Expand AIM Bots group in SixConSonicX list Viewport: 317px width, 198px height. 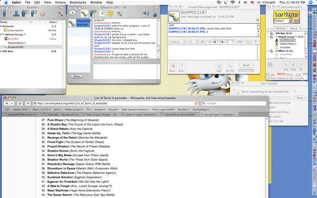pos(268,33)
